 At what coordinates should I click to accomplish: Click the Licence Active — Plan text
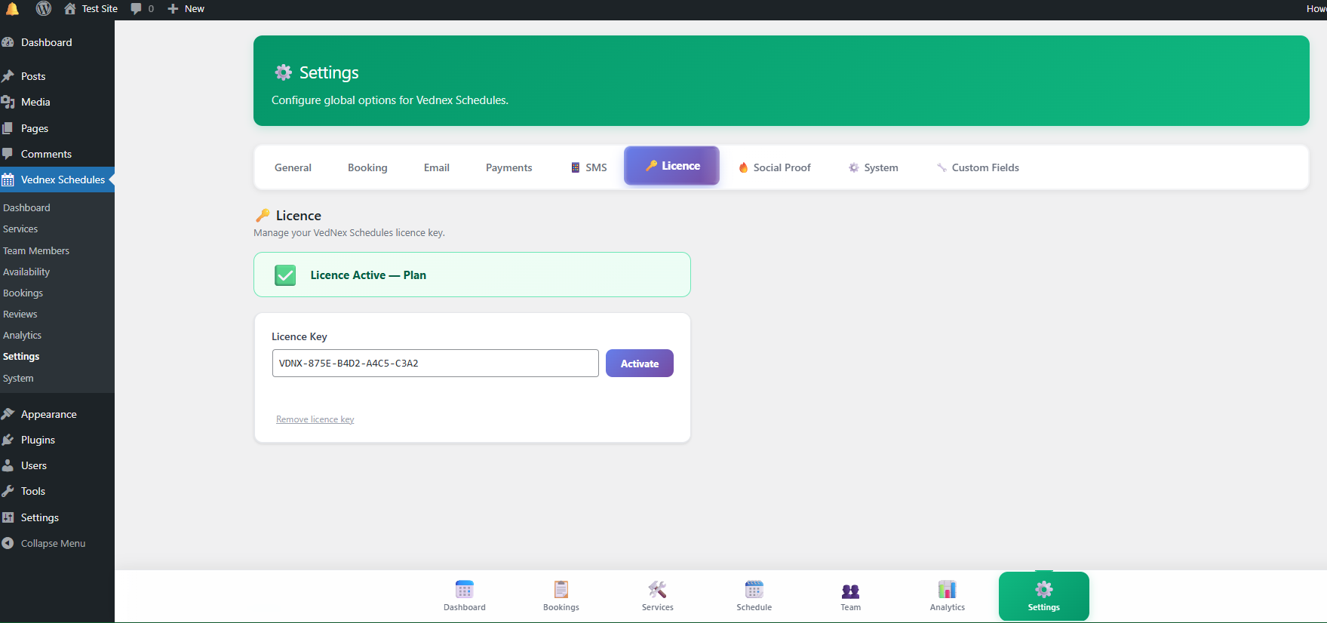click(368, 275)
